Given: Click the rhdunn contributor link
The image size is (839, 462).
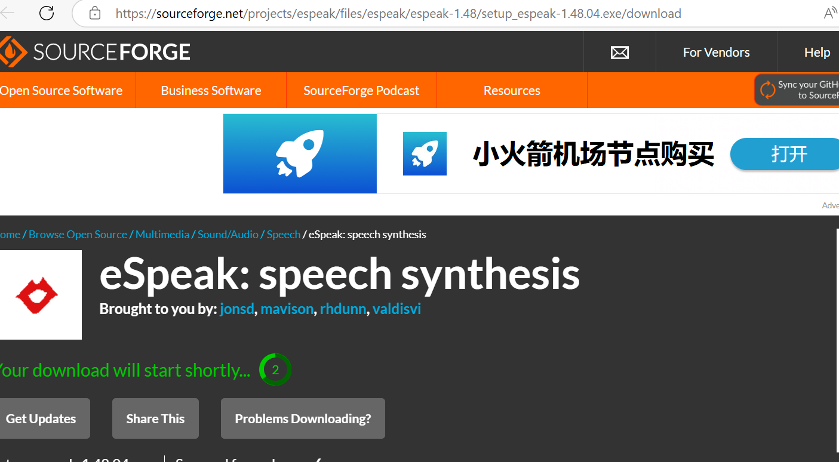Looking at the screenshot, I should coord(343,309).
